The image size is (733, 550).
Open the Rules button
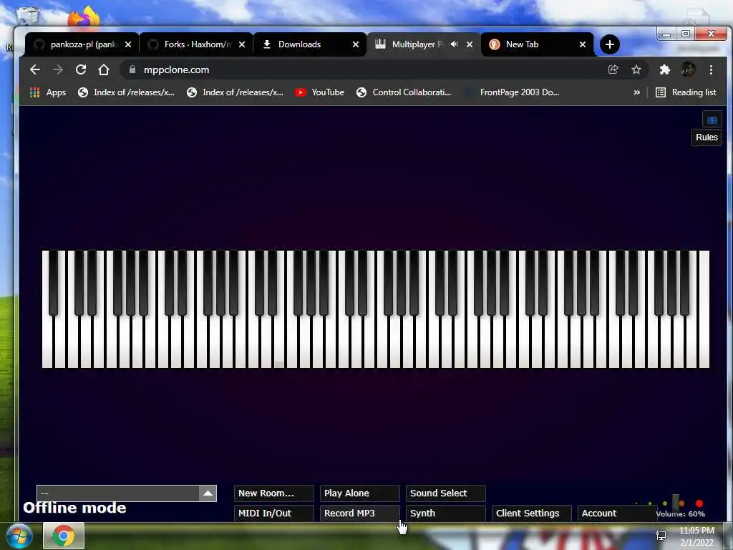click(707, 137)
